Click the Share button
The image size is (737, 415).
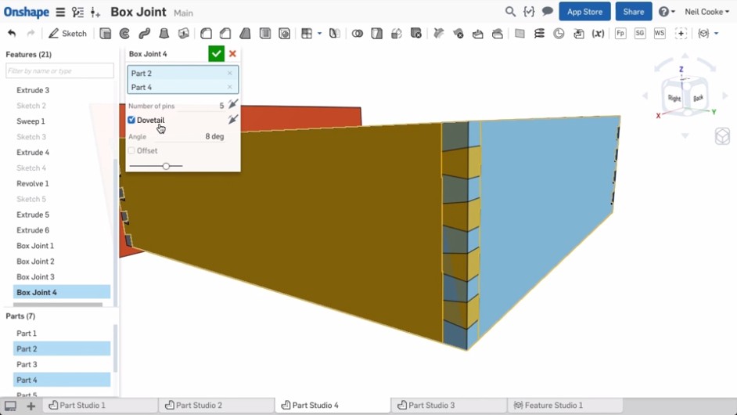point(633,12)
